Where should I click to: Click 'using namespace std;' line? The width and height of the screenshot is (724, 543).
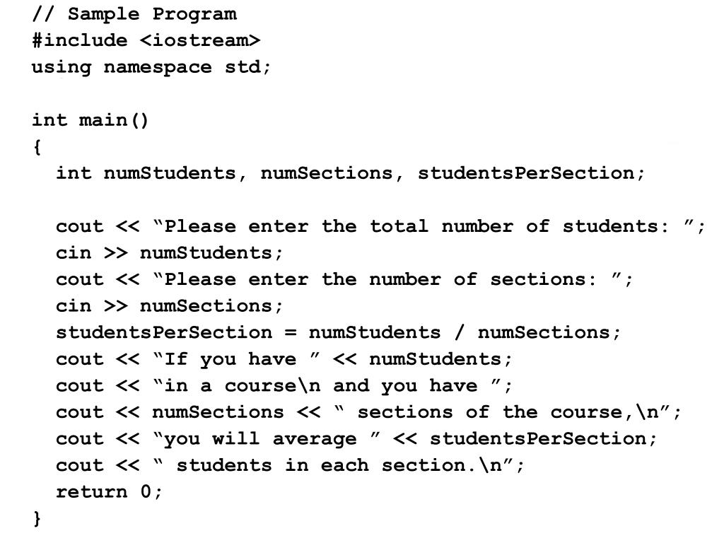point(151,67)
